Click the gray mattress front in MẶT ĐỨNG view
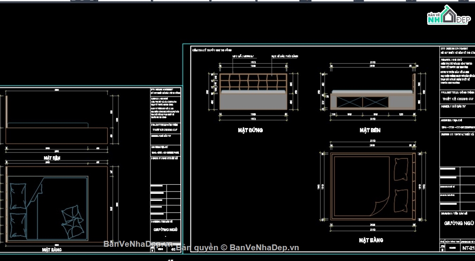The image size is (475, 261). [253, 101]
